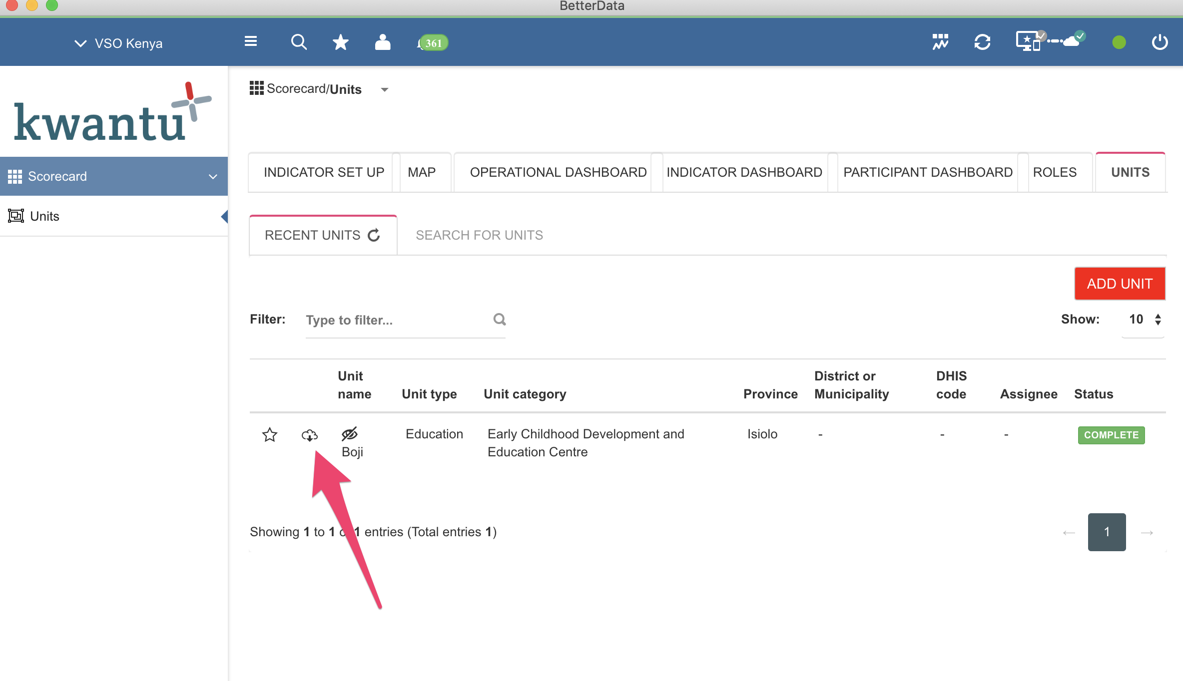The height and width of the screenshot is (681, 1183).
Task: Toggle hidden eye icon on Boji
Action: pos(349,433)
